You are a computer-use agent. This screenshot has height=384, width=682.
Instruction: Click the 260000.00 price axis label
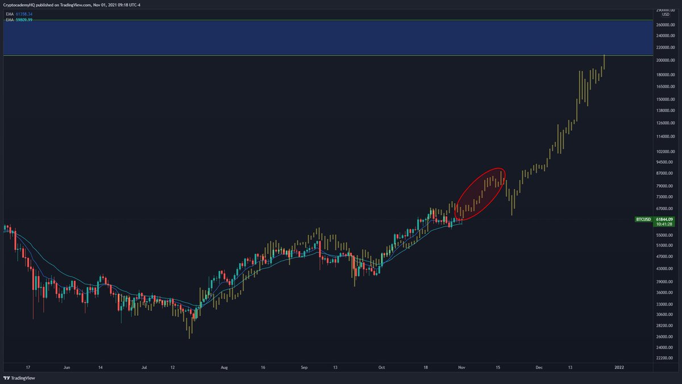click(665, 25)
